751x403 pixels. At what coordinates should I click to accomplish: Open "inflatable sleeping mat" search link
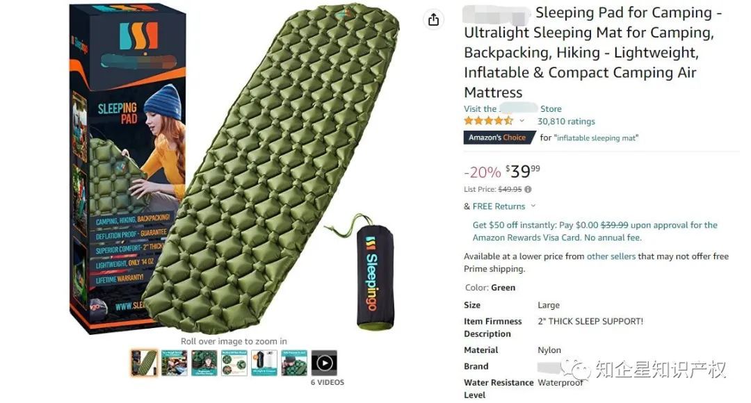[x=597, y=138]
